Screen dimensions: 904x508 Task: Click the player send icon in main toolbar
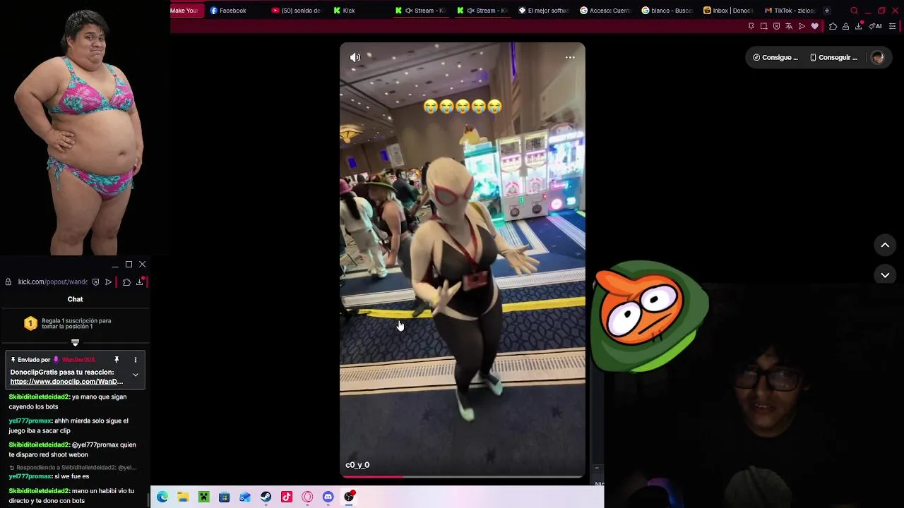click(x=802, y=26)
